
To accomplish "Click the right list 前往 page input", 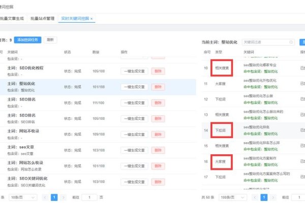I will coord(299,197).
